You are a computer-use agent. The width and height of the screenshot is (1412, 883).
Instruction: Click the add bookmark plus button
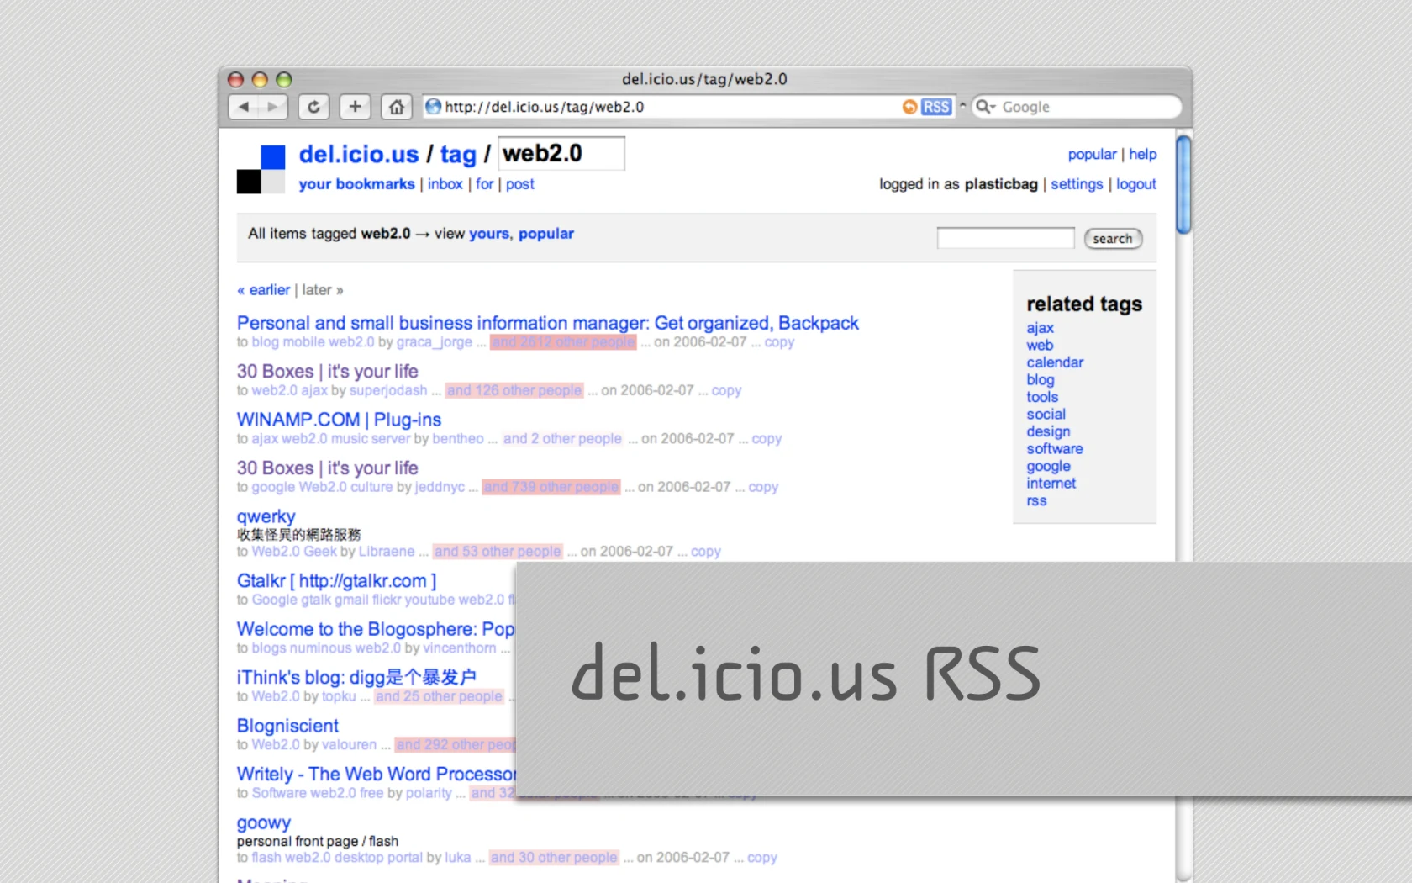(x=355, y=107)
